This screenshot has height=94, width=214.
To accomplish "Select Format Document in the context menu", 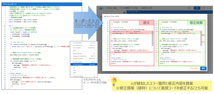I will pyautogui.click(x=84, y=58).
